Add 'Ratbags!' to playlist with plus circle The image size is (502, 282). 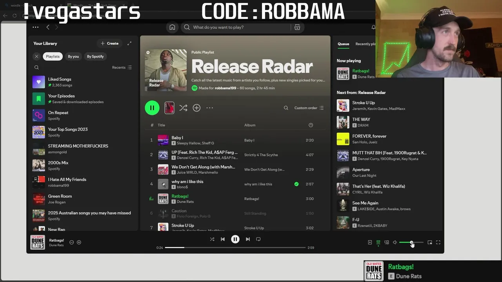tap(79, 242)
